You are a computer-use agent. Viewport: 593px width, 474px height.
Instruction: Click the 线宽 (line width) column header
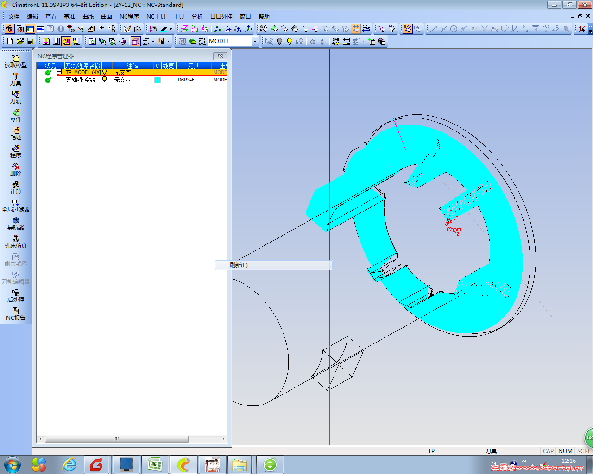point(168,66)
